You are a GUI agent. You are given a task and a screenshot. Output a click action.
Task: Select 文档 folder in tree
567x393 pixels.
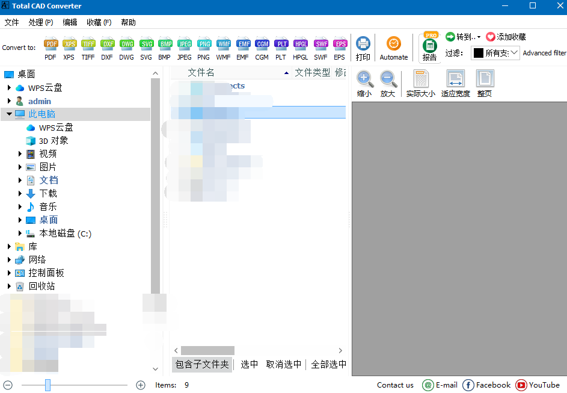tap(49, 180)
